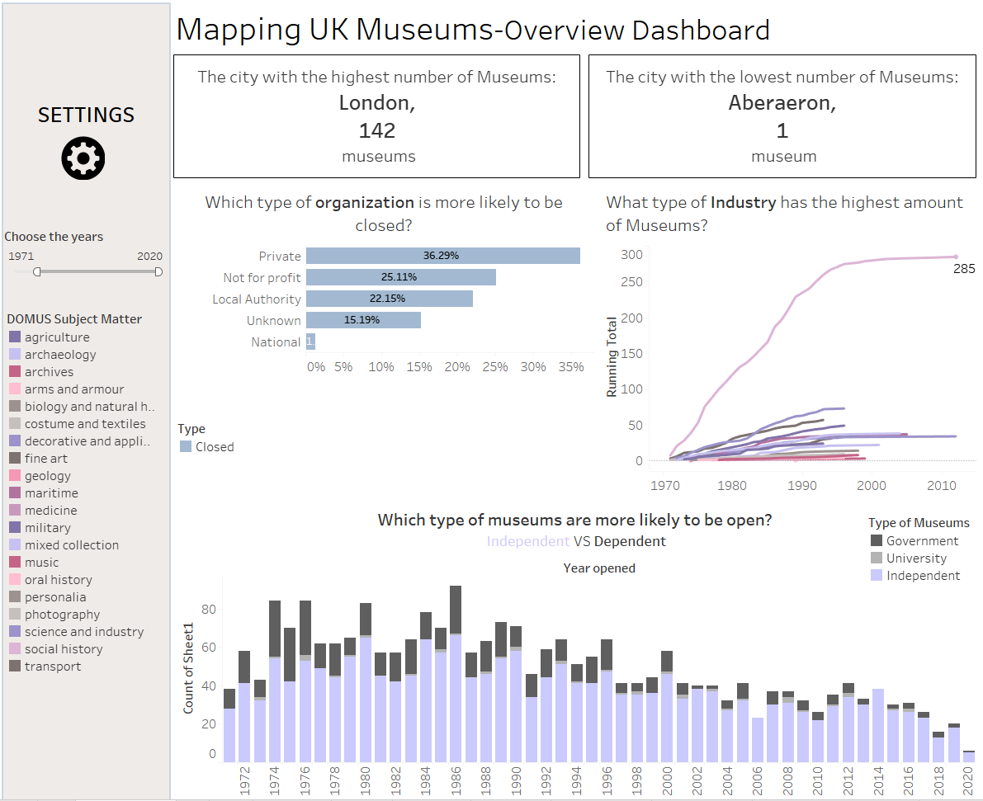Click the Government legend swatch
The height and width of the screenshot is (801, 983).
(877, 540)
